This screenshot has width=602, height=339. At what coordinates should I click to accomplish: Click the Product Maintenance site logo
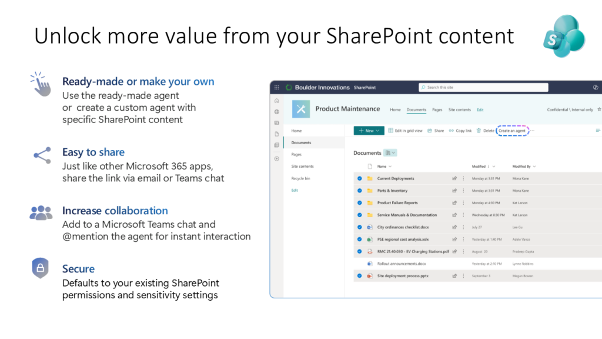click(301, 109)
